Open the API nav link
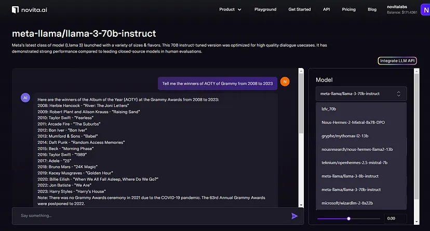The height and width of the screenshot is (231, 430). click(x=326, y=9)
